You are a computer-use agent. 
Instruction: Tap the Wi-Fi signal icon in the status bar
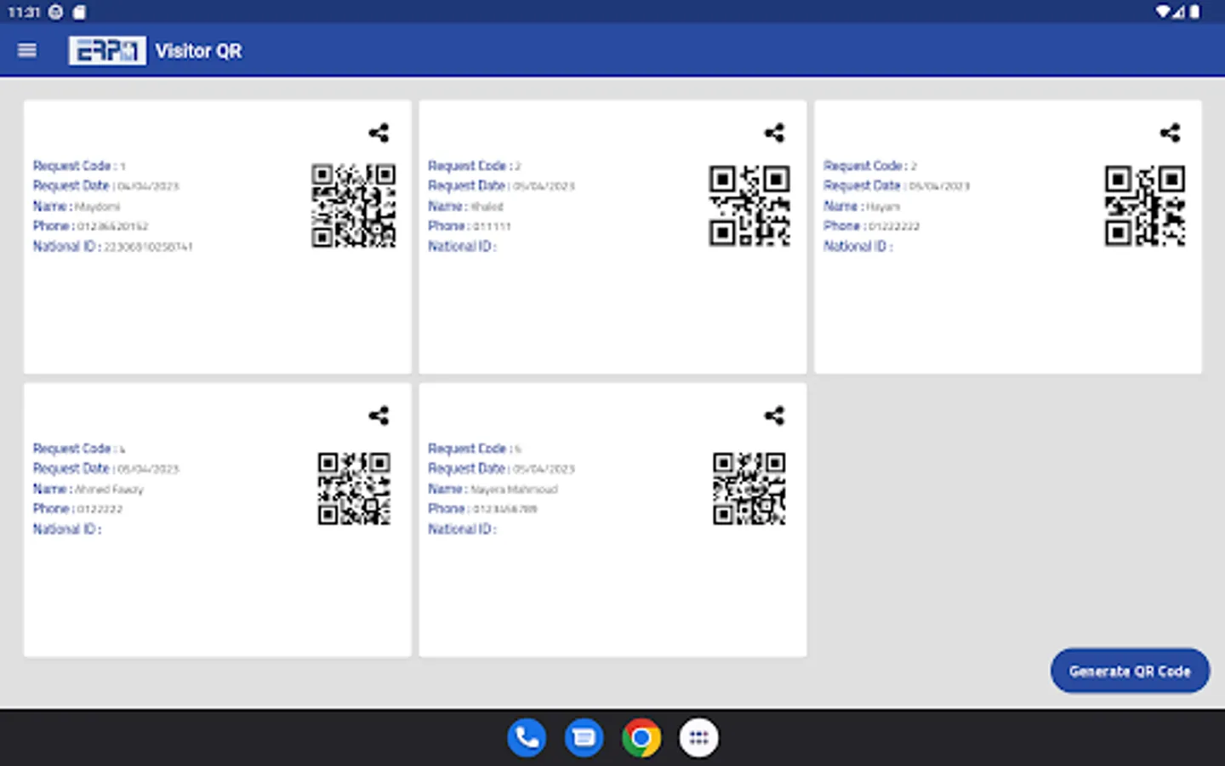click(x=1162, y=12)
